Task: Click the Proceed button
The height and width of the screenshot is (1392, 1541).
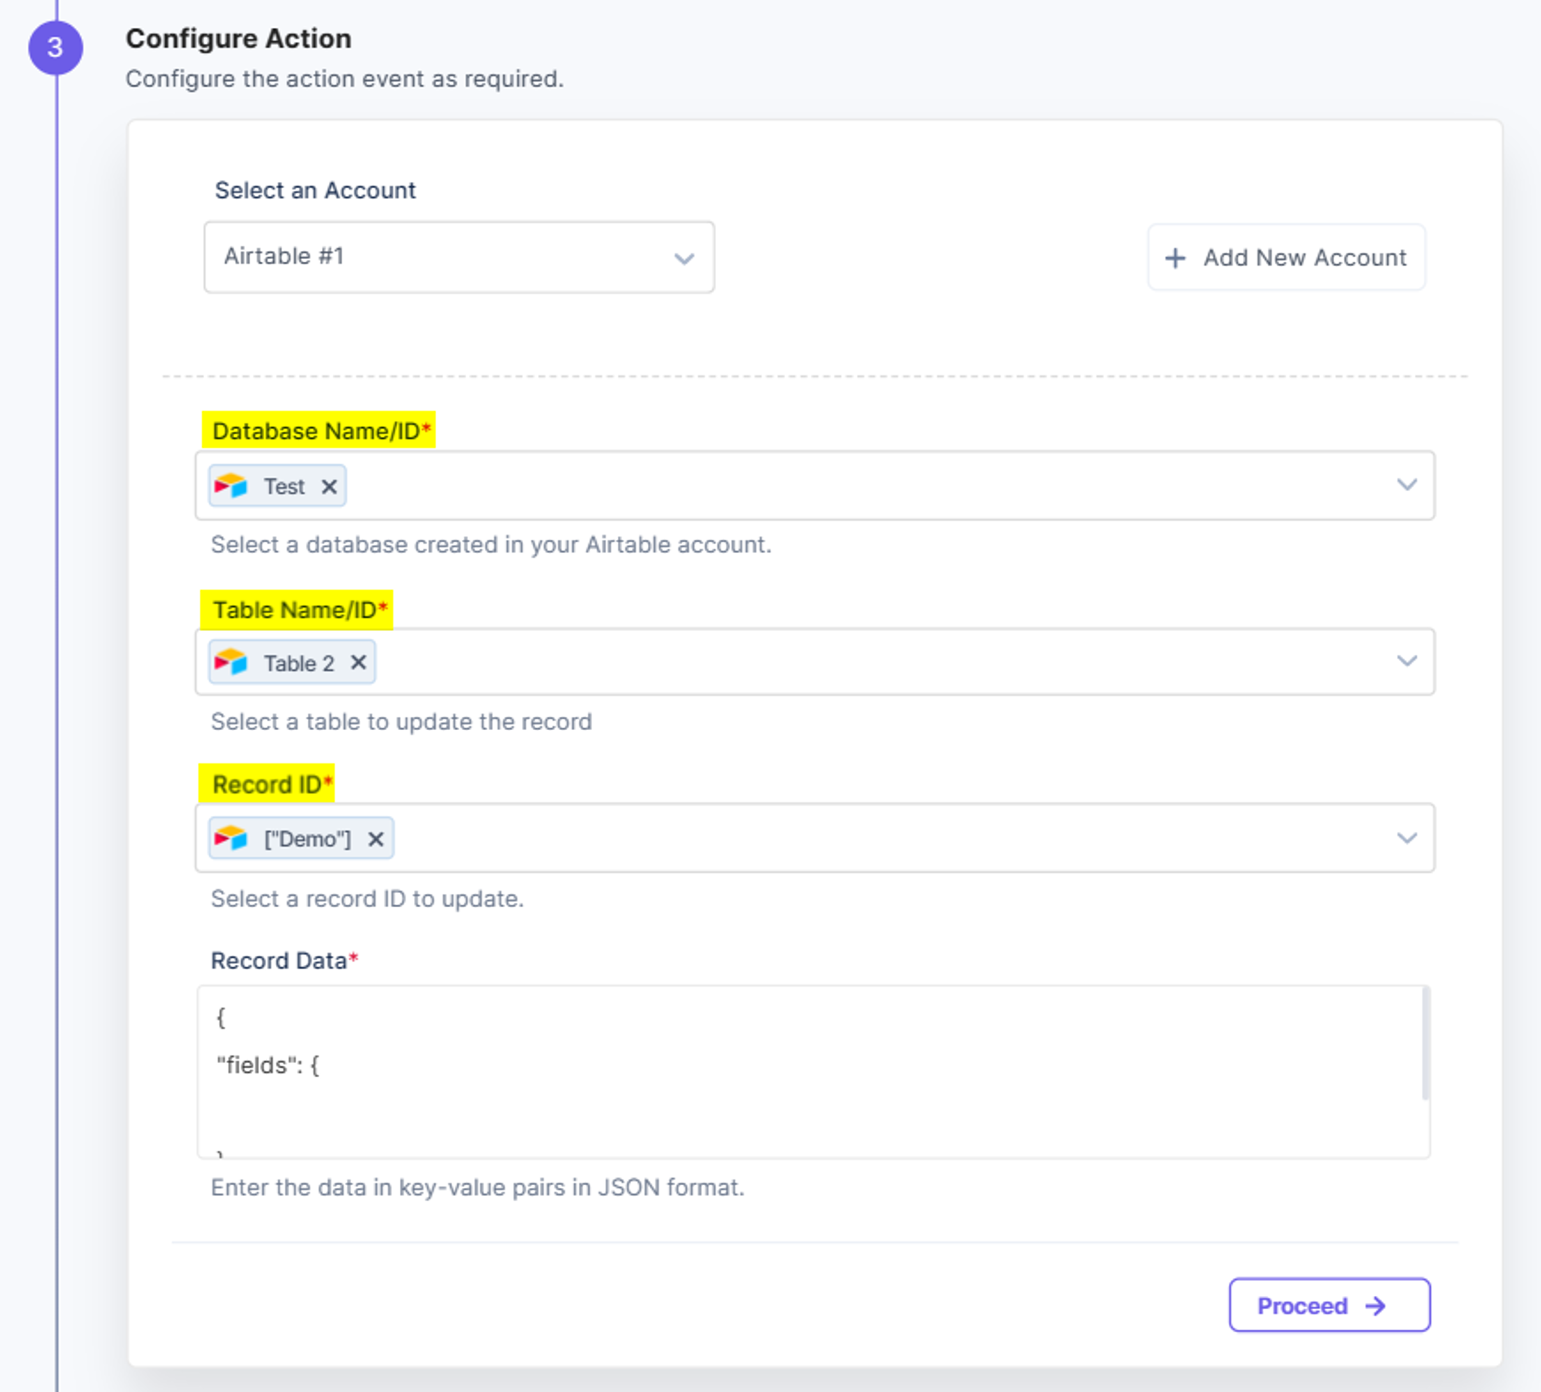Action: tap(1329, 1305)
